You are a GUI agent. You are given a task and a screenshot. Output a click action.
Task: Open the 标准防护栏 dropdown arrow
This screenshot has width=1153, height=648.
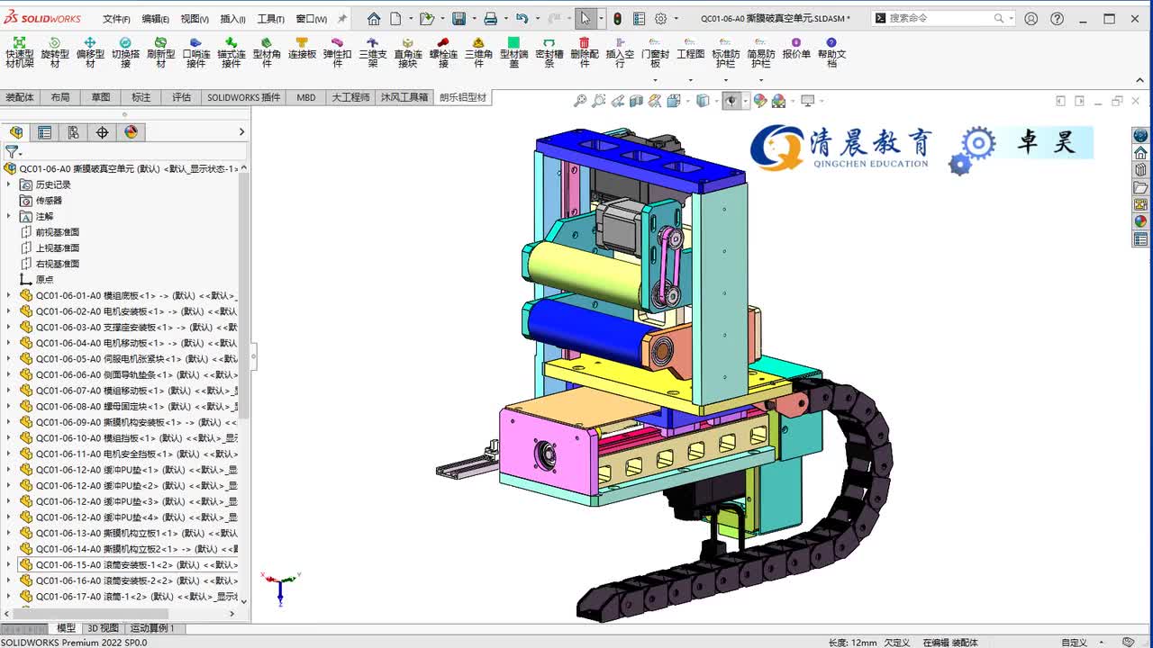725,80
